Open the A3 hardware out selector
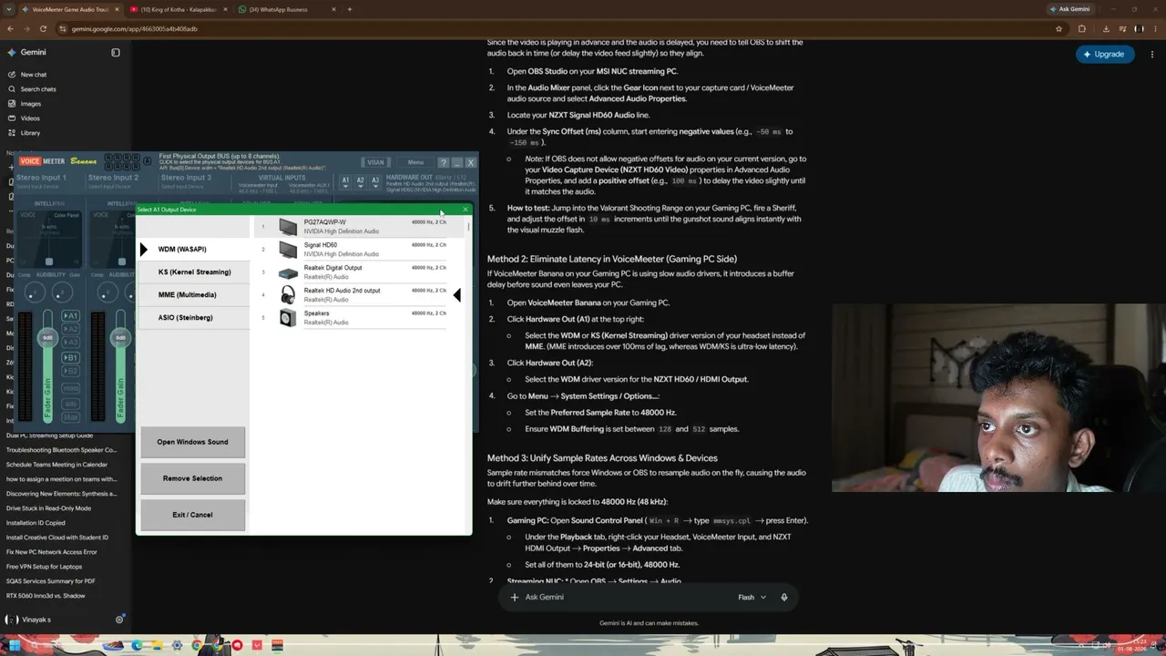This screenshot has height=656, width=1166. point(374,181)
